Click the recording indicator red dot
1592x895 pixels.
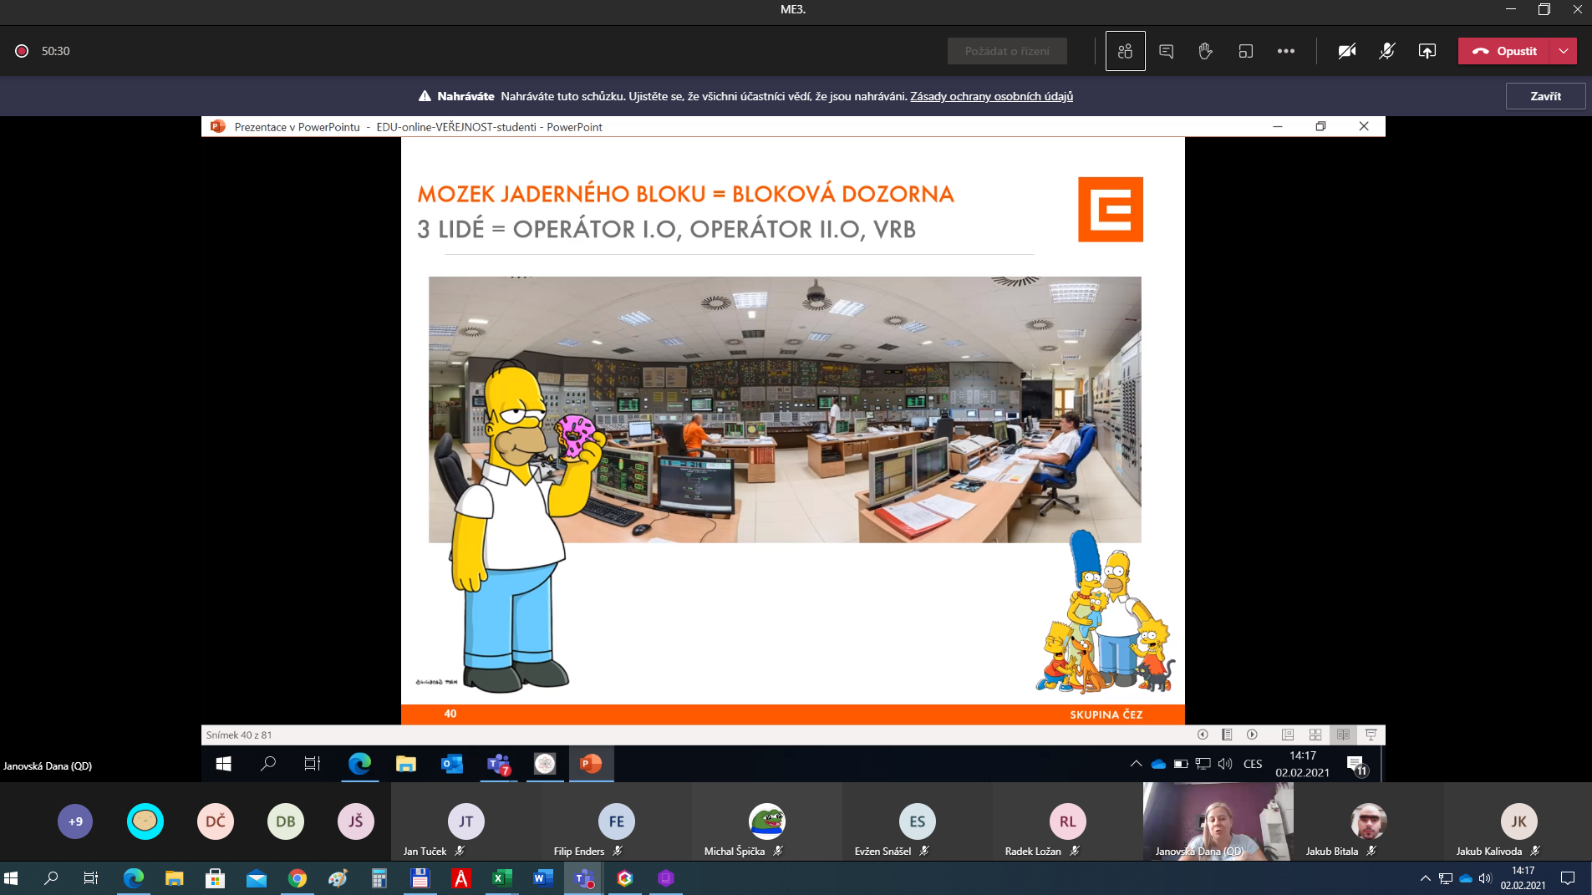click(x=22, y=51)
